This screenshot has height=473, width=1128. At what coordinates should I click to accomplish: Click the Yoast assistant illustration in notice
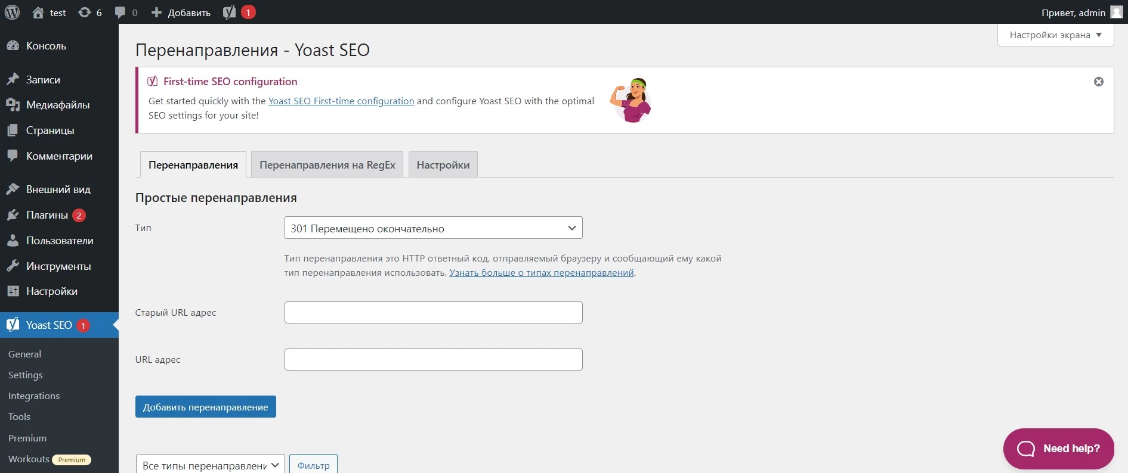click(x=631, y=100)
